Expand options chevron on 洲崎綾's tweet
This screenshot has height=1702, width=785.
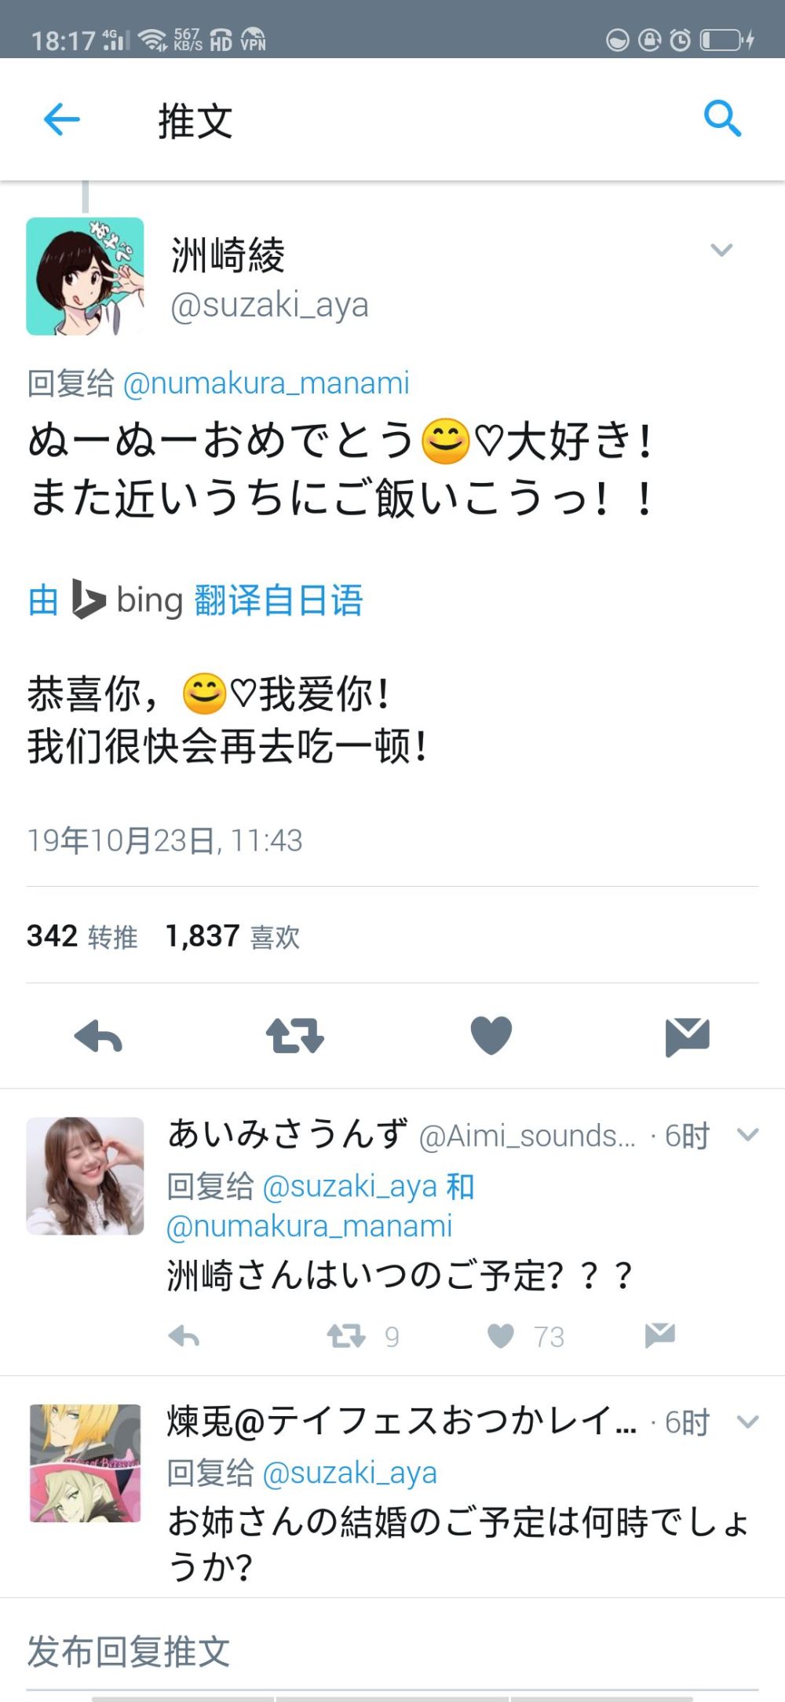[721, 250]
